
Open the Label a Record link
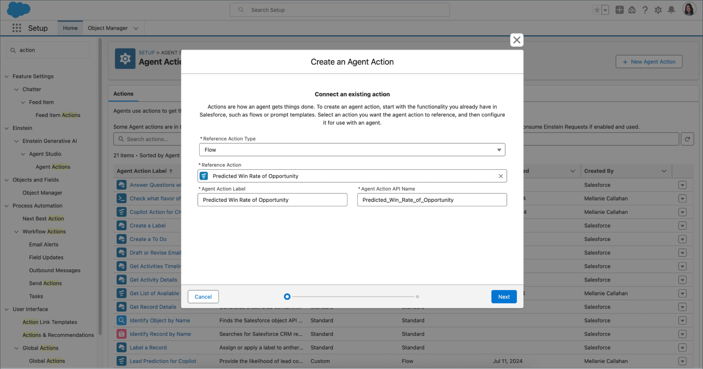click(x=148, y=348)
